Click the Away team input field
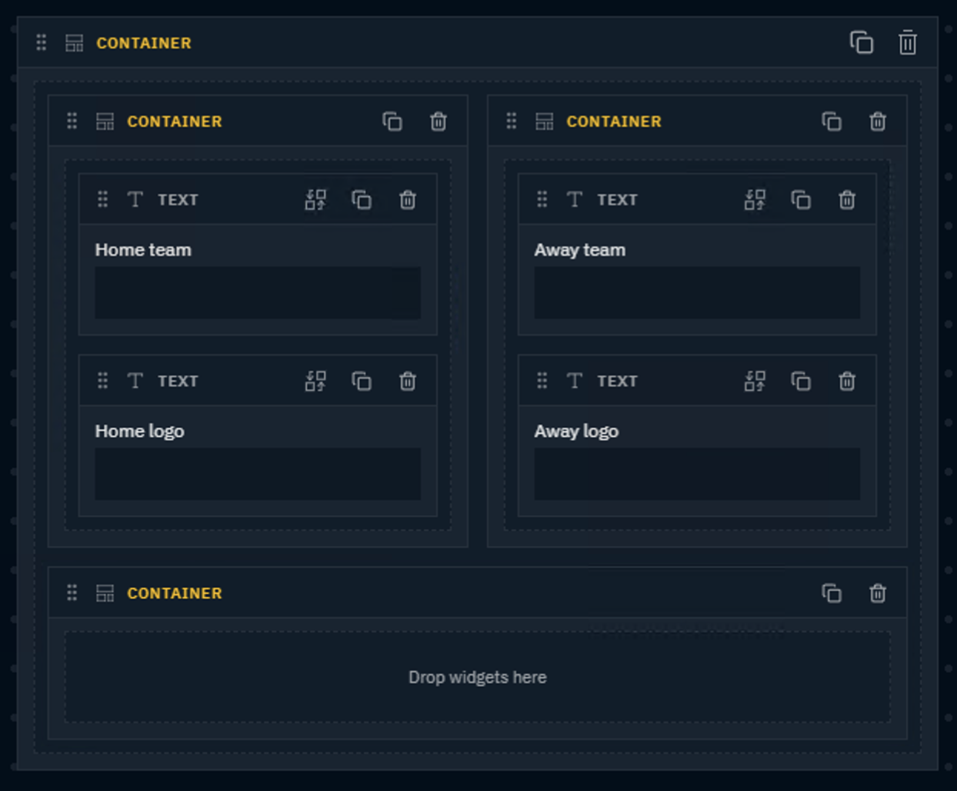This screenshot has width=957, height=791. click(697, 292)
